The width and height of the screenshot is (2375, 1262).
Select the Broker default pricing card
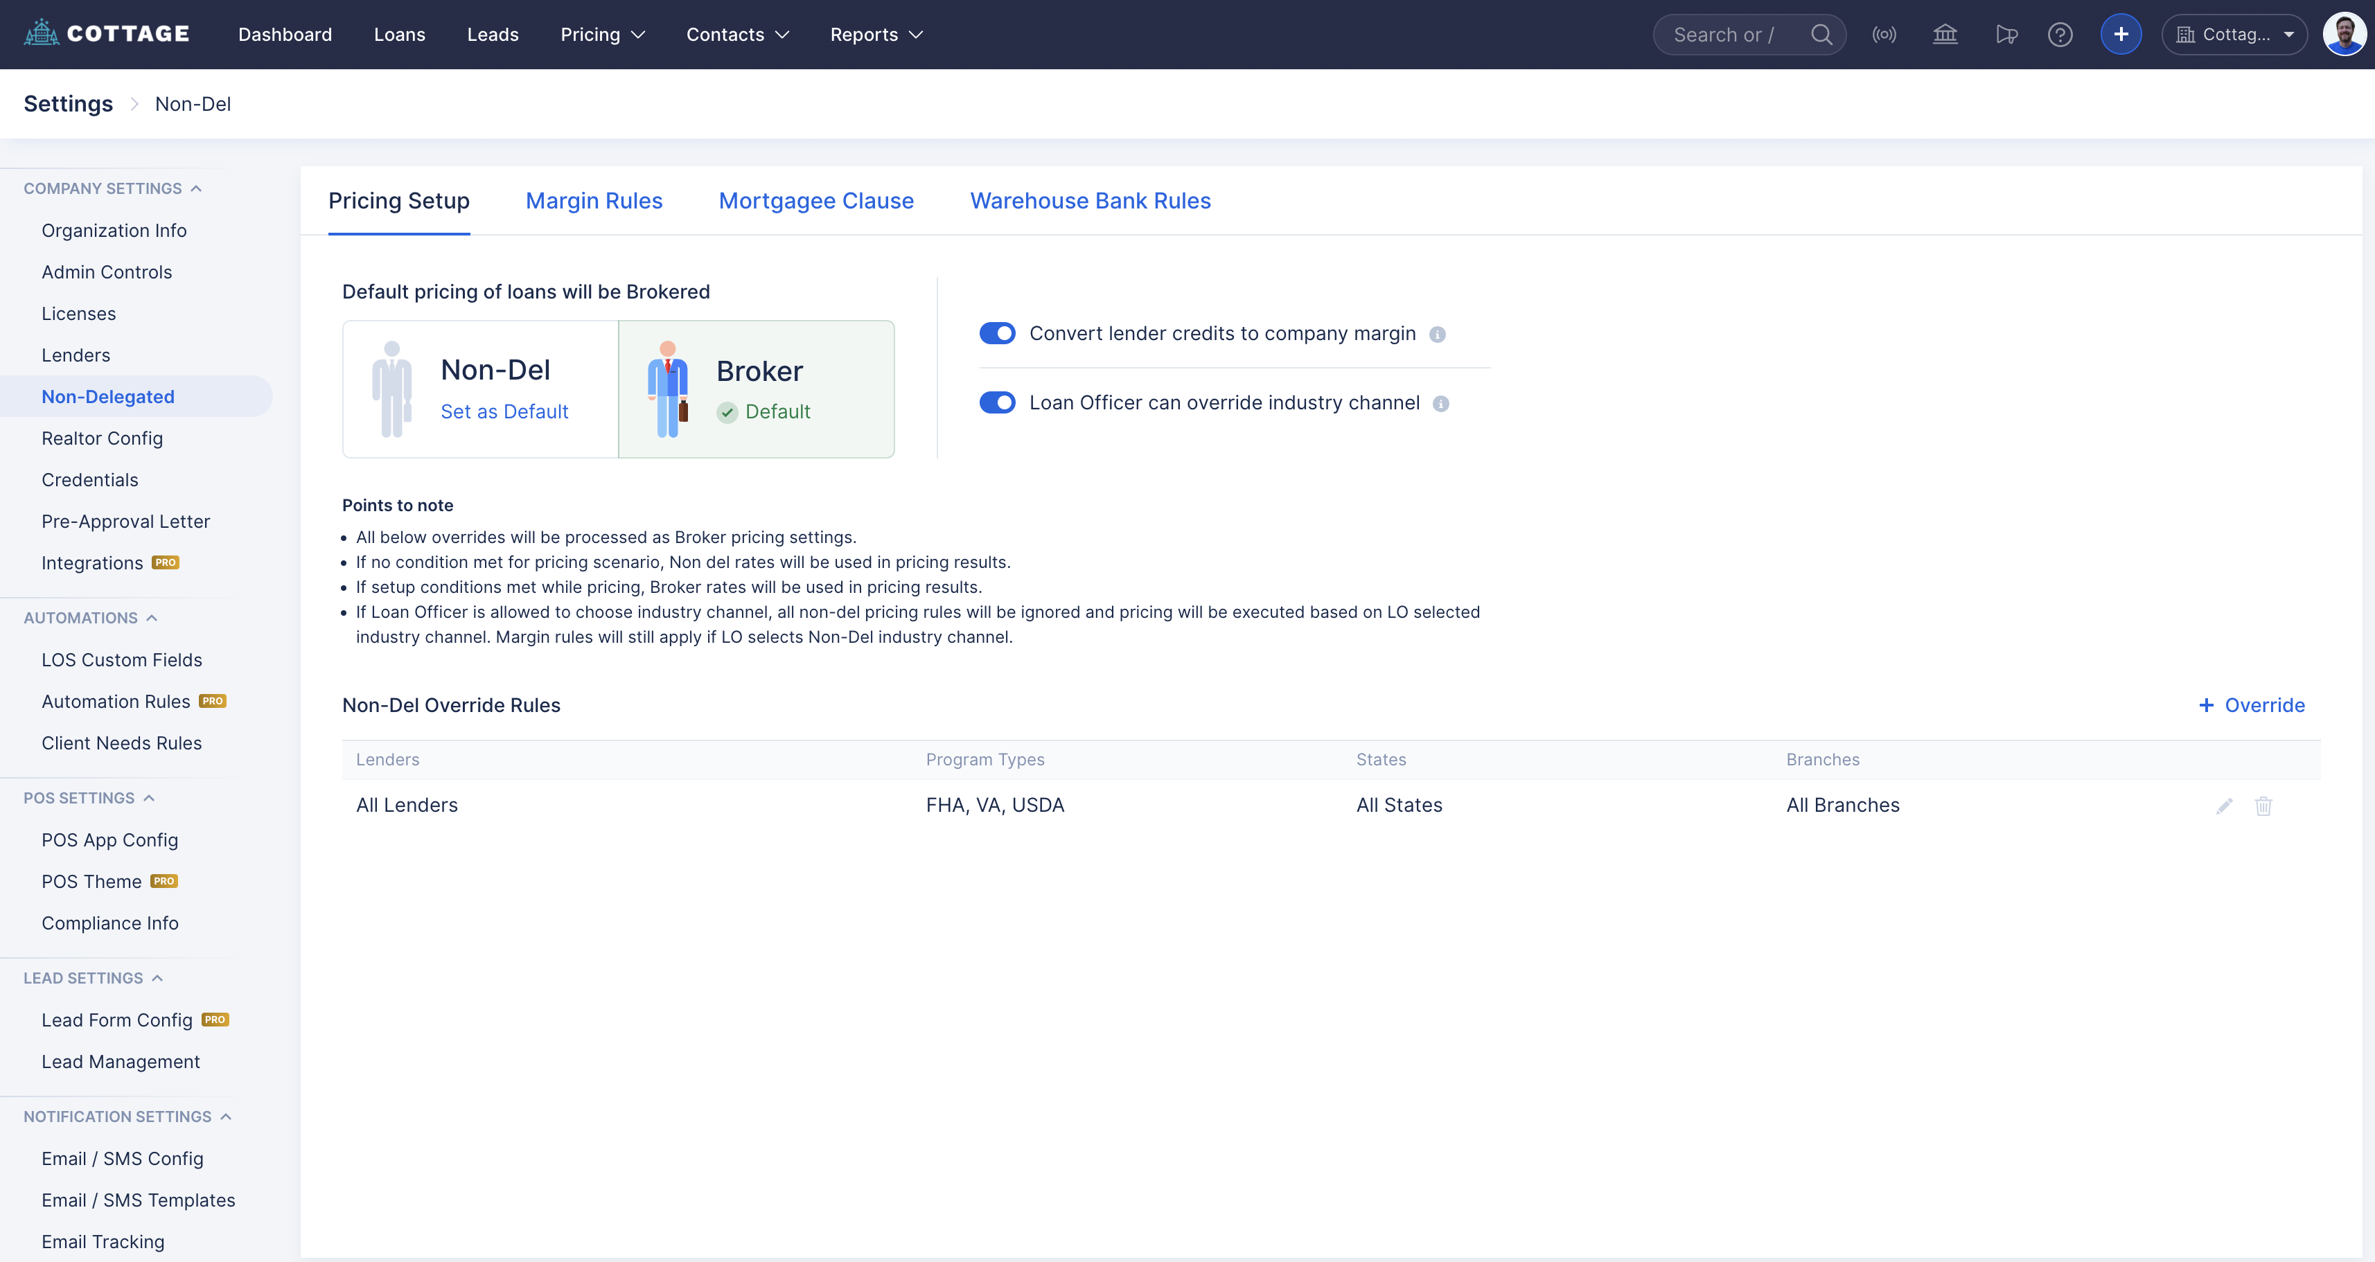click(x=756, y=388)
